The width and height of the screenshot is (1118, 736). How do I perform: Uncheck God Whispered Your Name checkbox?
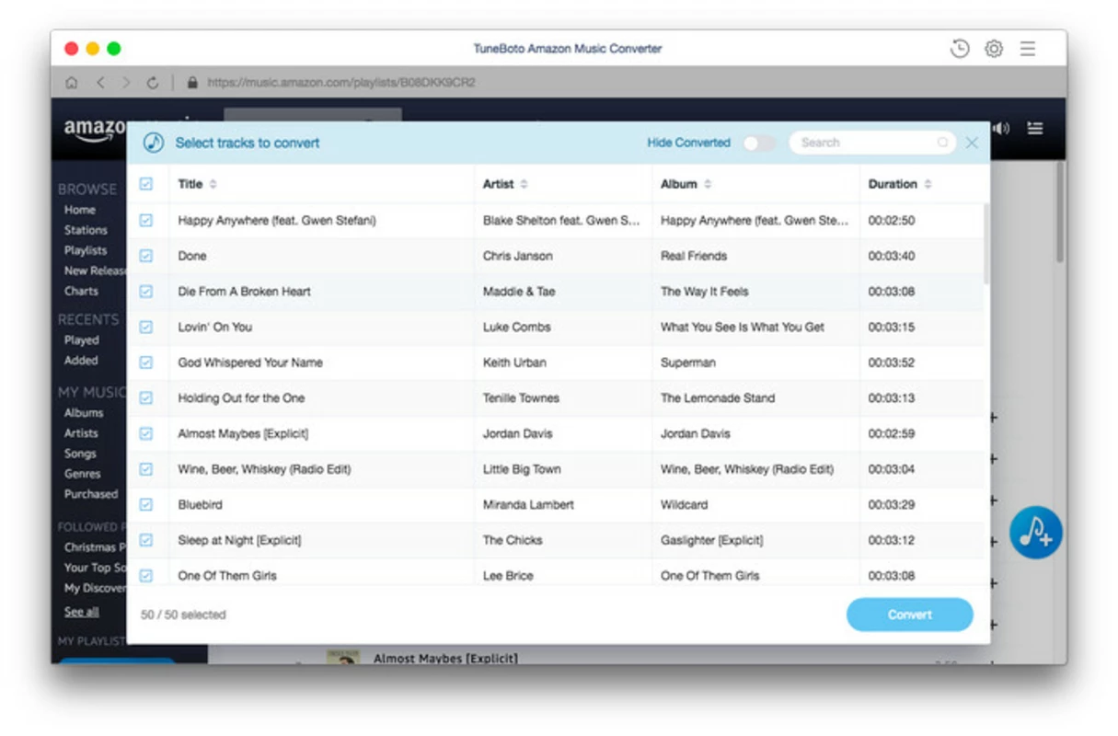tap(146, 362)
